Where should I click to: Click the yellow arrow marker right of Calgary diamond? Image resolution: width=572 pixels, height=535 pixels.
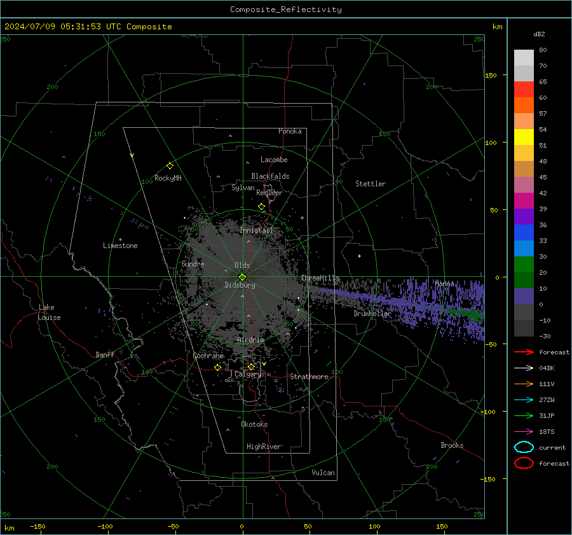tap(264, 364)
